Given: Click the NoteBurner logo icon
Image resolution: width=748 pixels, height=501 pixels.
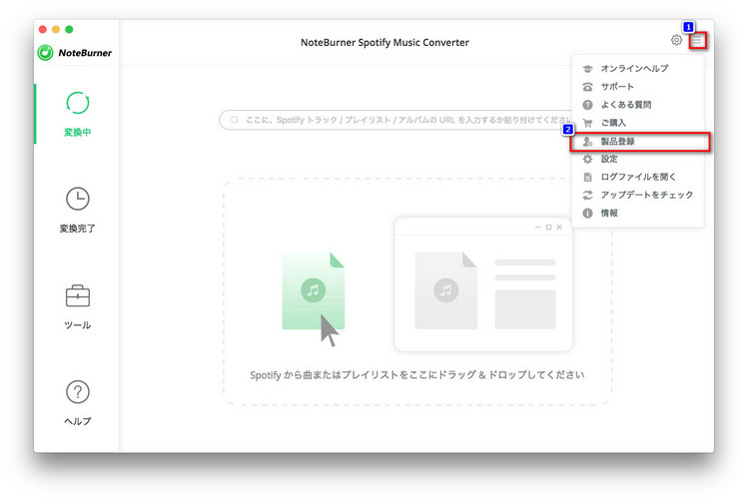Looking at the screenshot, I should [x=45, y=53].
